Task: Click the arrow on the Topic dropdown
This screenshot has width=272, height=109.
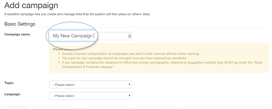Action: pos(130,84)
